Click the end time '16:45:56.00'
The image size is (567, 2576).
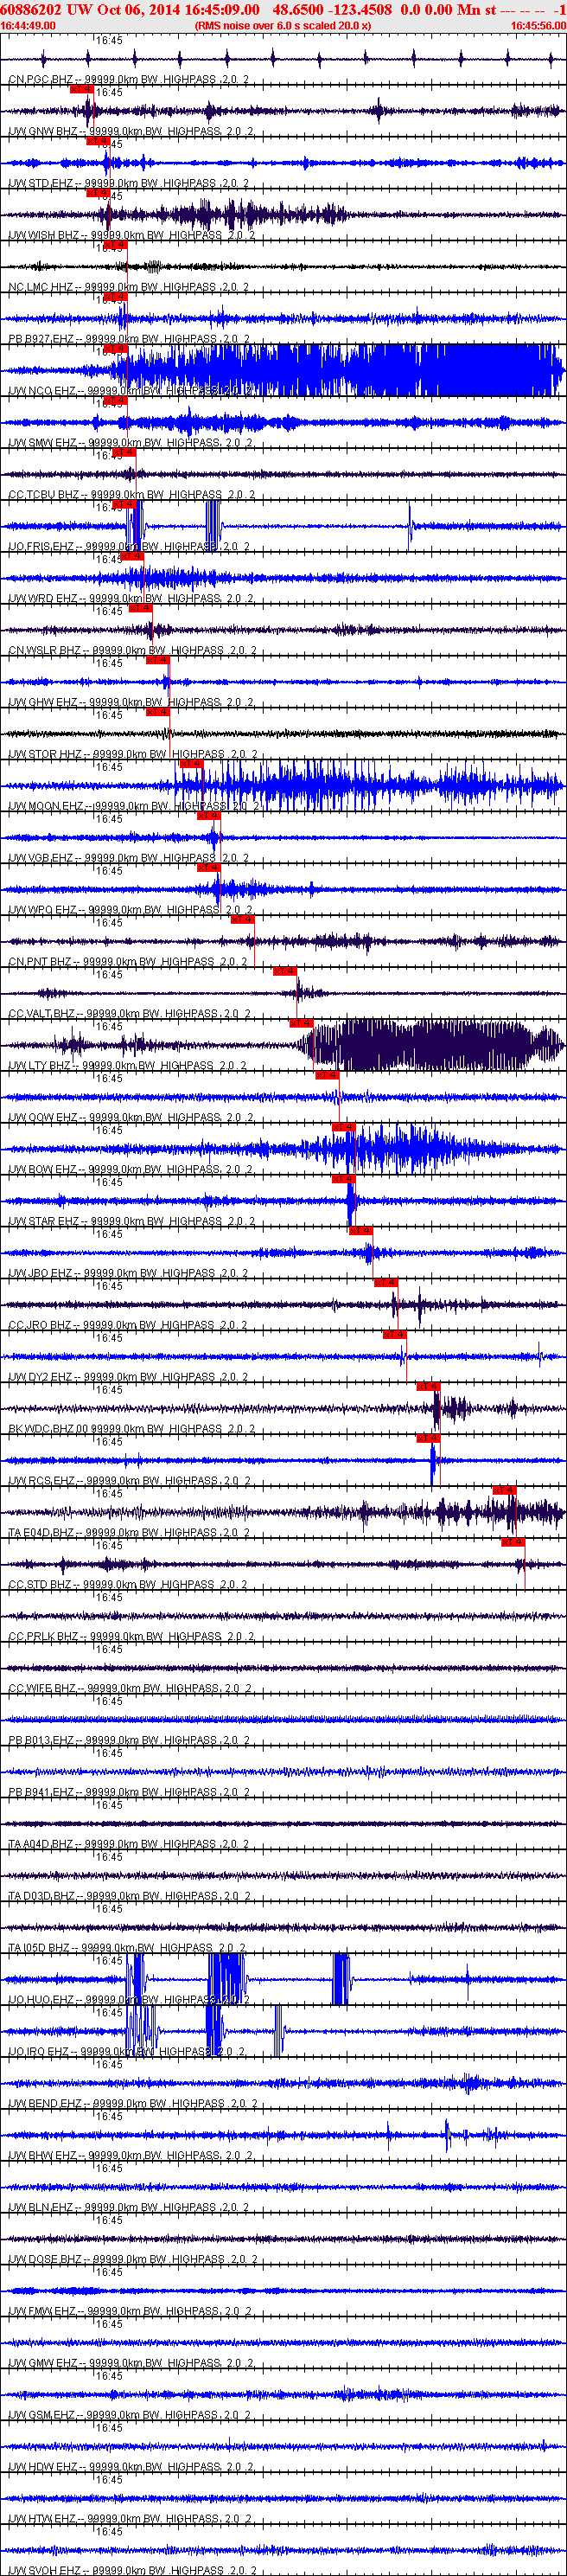538,26
